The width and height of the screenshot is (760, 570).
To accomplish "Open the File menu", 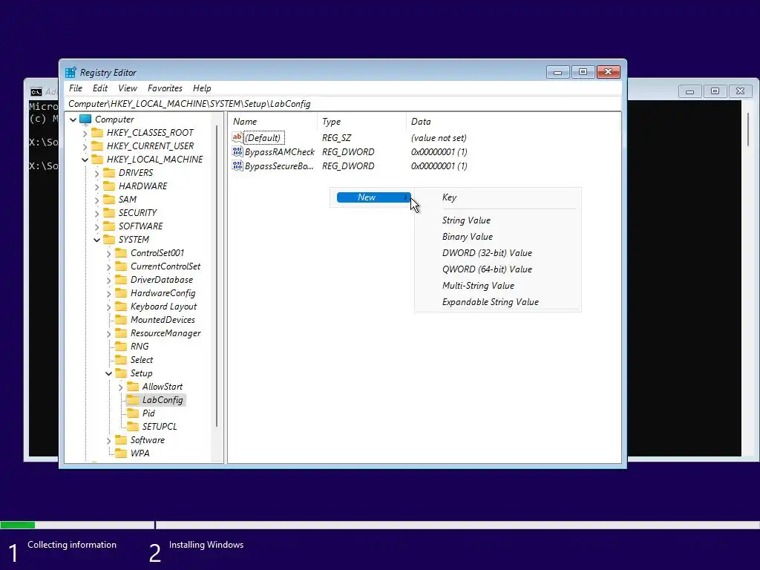I will (x=76, y=88).
